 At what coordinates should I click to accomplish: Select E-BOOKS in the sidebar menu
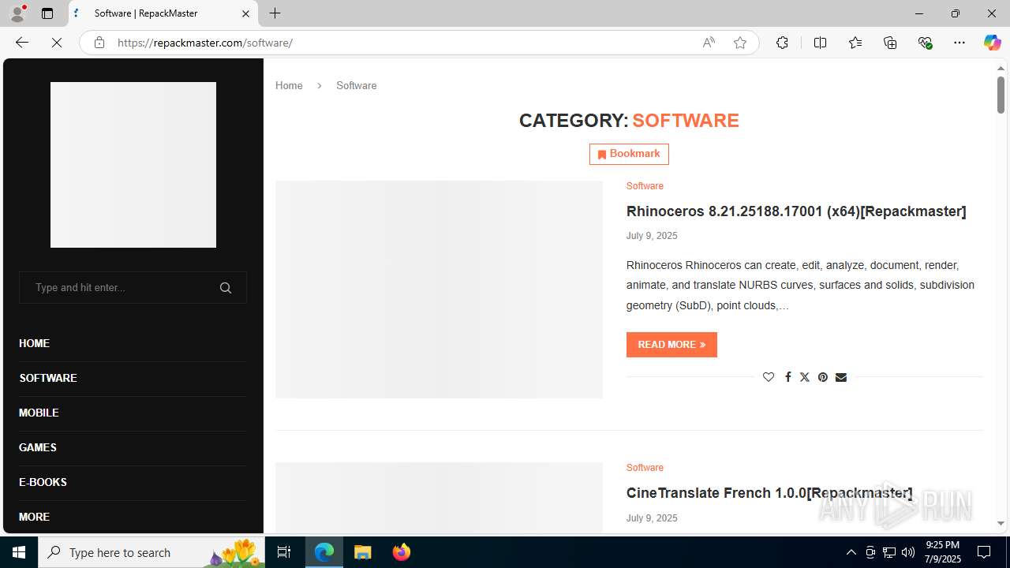pyautogui.click(x=43, y=482)
